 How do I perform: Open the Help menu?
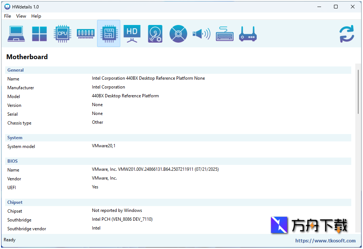pos(36,16)
